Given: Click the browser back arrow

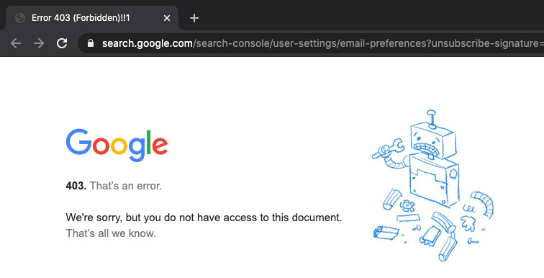Looking at the screenshot, I should (x=16, y=43).
